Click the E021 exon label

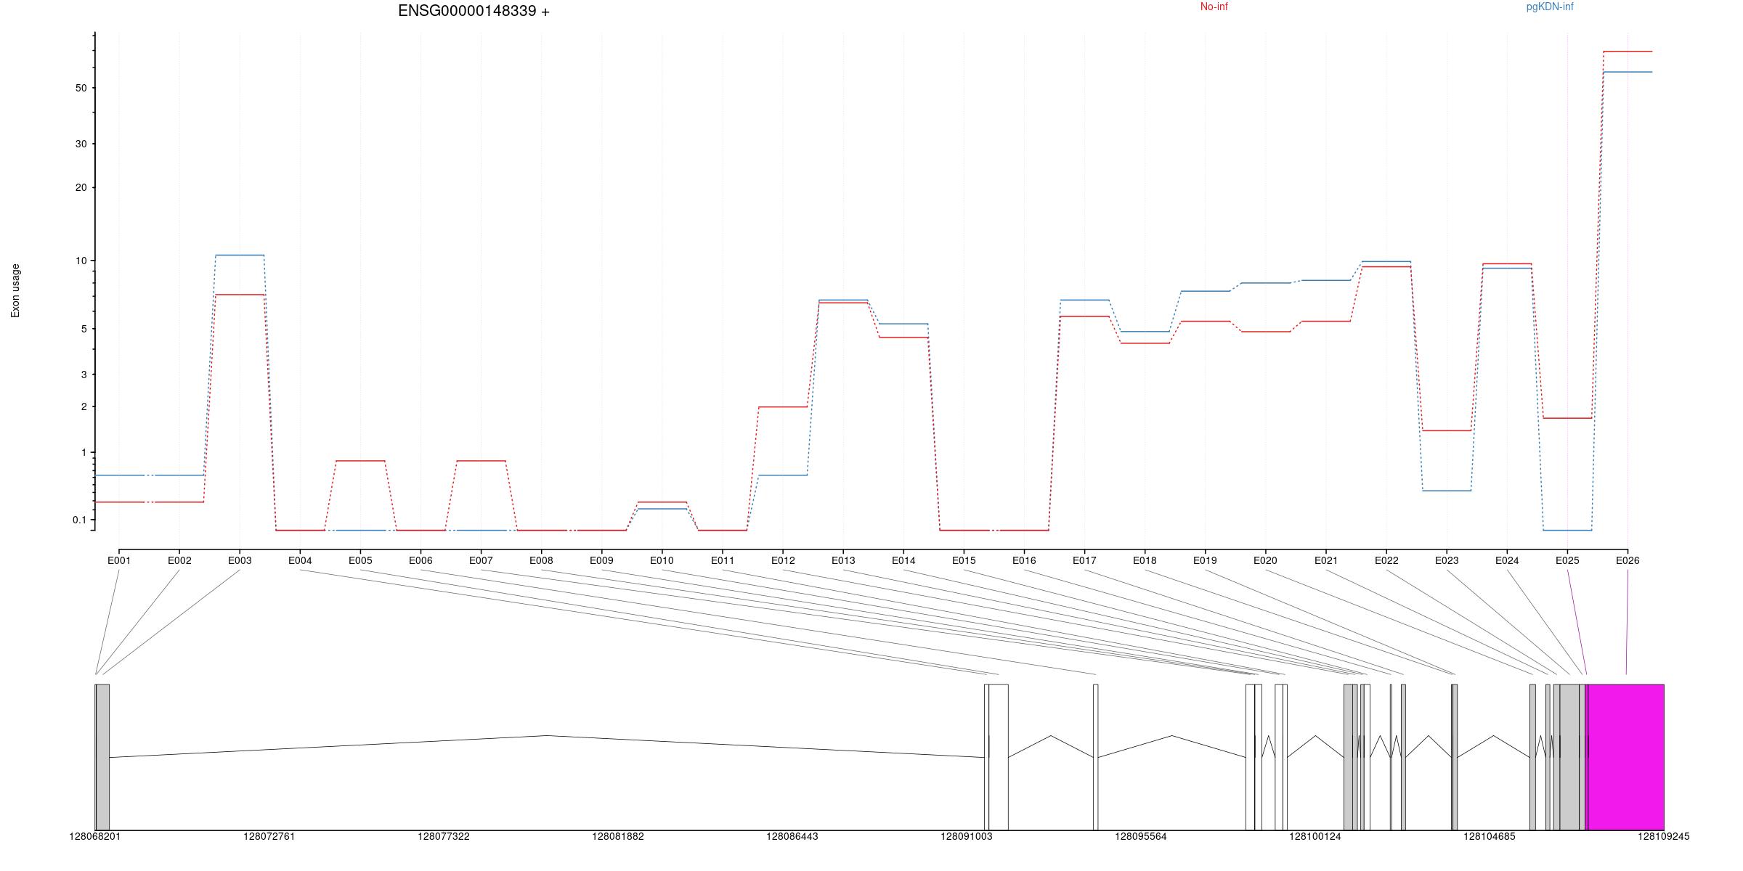click(1326, 560)
